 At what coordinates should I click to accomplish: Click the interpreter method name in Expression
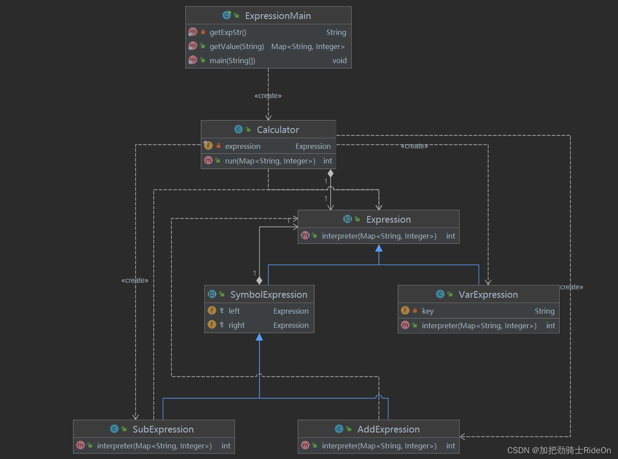pyautogui.click(x=379, y=236)
